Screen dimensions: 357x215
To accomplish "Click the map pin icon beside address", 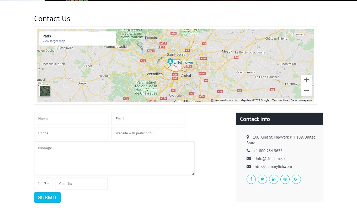I will pyautogui.click(x=248, y=137).
